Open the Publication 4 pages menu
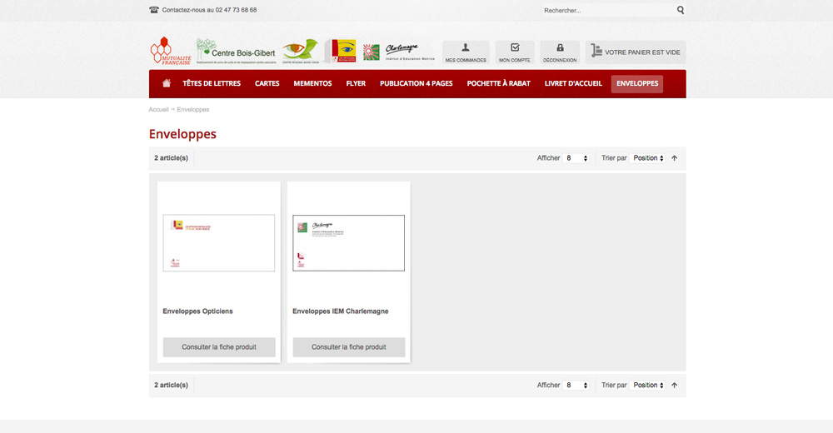The height and width of the screenshot is (433, 833). [x=416, y=83]
